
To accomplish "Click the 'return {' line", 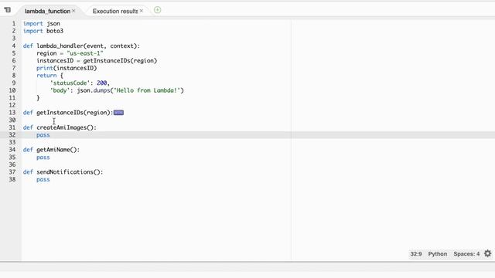I will 49,76.
